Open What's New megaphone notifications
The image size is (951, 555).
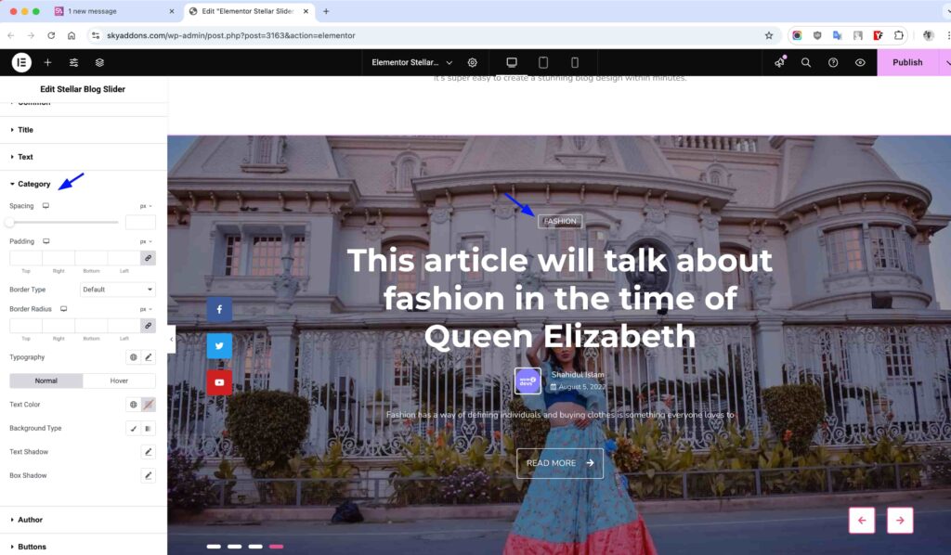779,62
